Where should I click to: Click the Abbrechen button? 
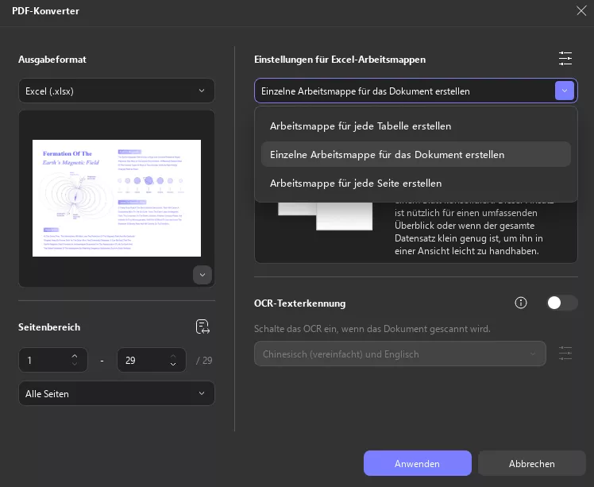(x=531, y=463)
